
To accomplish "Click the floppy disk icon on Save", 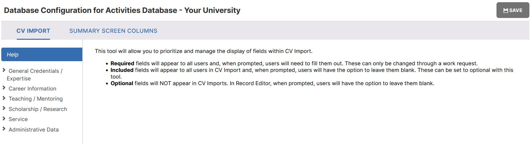I will point(506,10).
